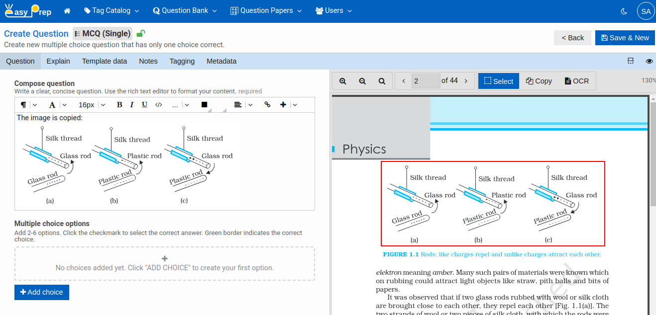Toggle the preview eye icon
Viewport: 656px width, 315px height.
(649, 61)
